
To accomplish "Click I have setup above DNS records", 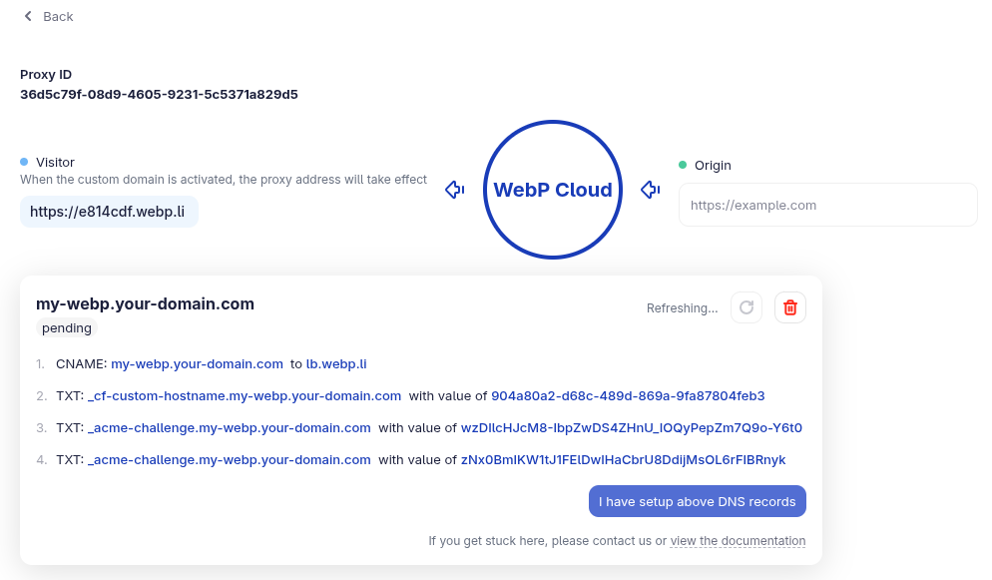I will 698,501.
